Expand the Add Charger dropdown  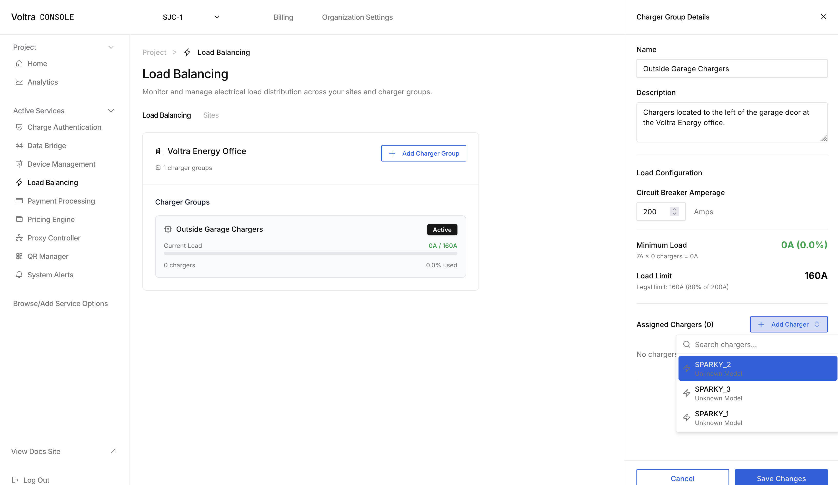coord(789,324)
